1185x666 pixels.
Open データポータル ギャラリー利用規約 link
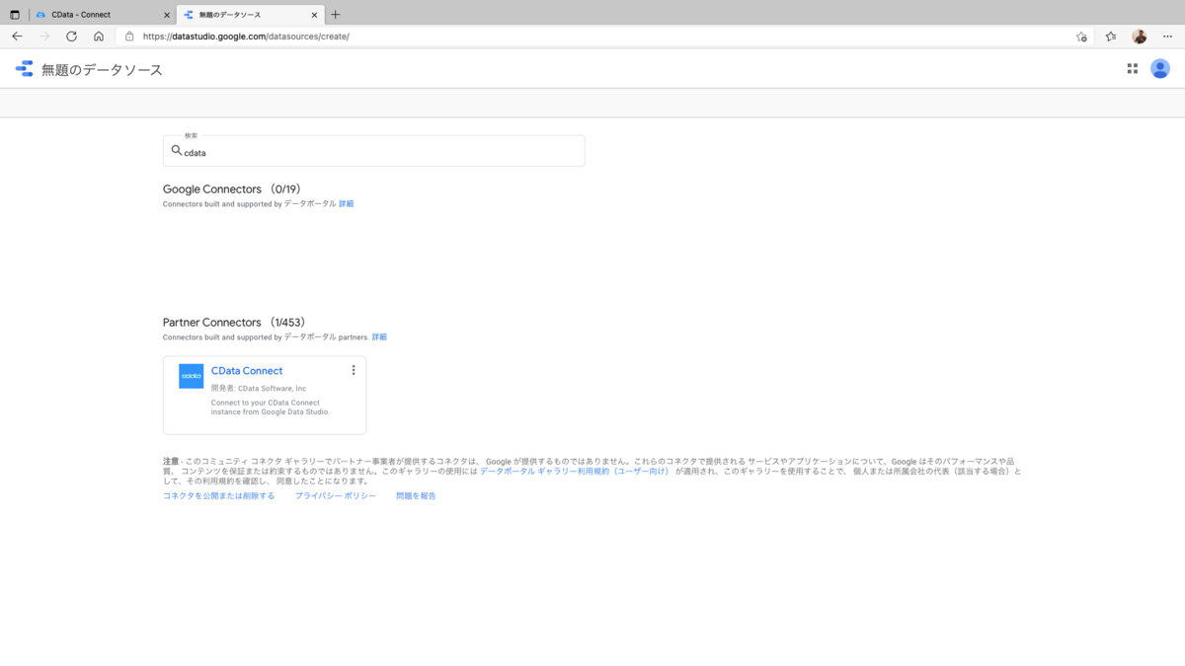575,472
